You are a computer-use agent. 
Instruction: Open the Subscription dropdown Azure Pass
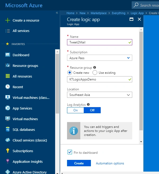100,58
